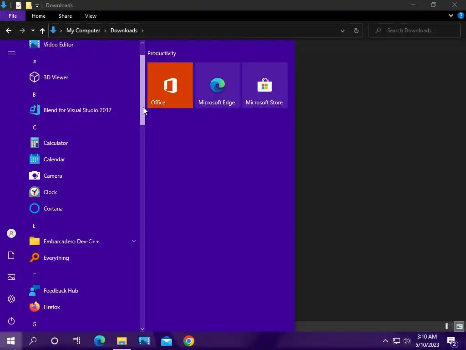Image resolution: width=466 pixels, height=350 pixels.
Task: Open the Calendar app
Action: click(83, 160)
